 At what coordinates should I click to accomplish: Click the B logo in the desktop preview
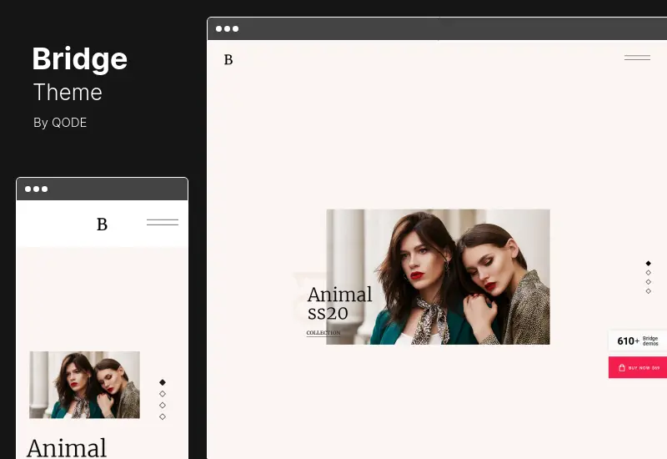coord(228,59)
